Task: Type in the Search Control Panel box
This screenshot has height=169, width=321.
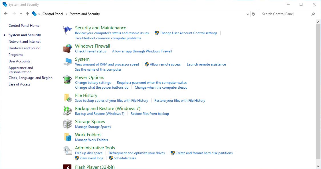Action: pos(285,14)
